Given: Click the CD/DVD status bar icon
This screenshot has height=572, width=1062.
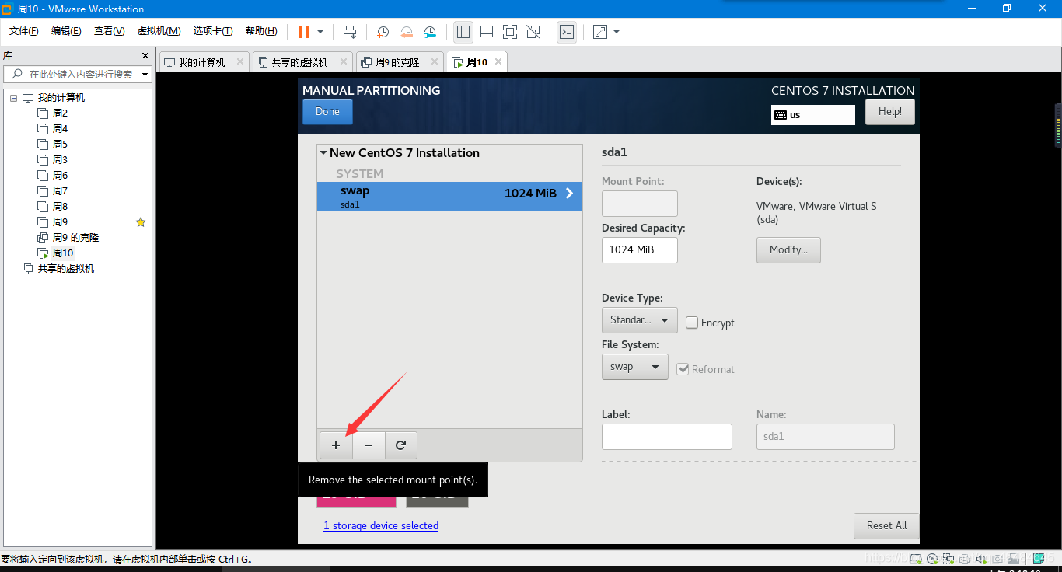Looking at the screenshot, I should [933, 559].
